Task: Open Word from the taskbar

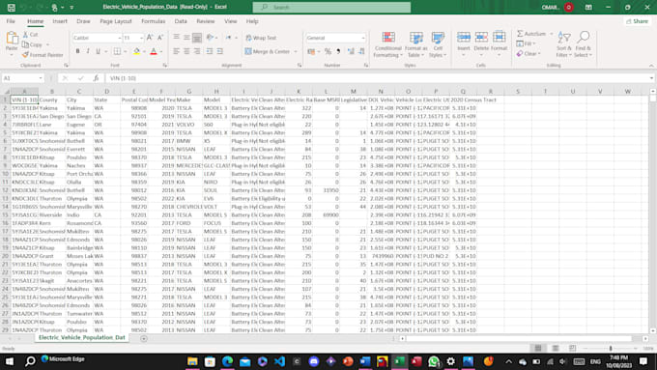Action: [x=365, y=361]
